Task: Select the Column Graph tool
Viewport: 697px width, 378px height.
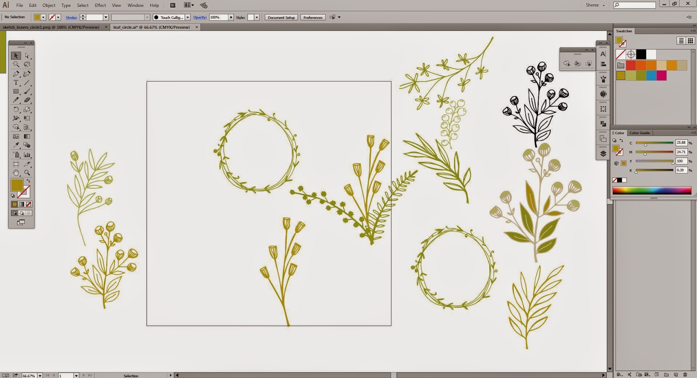Action: tap(27, 155)
